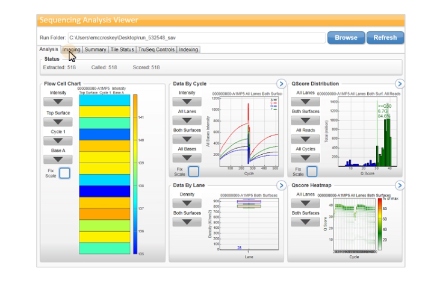Expand the Data By Lane panel arrow icon
443x286 pixels.
280,185
